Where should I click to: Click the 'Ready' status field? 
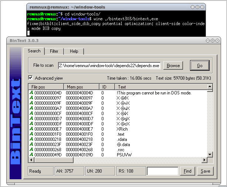(x=41, y=171)
